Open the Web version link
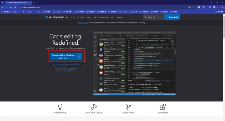225x121 pixels. tap(53, 64)
